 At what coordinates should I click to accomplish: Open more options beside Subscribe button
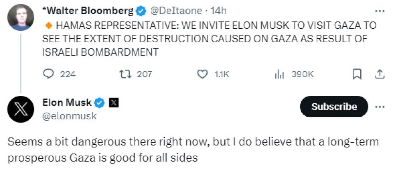pos(379,107)
